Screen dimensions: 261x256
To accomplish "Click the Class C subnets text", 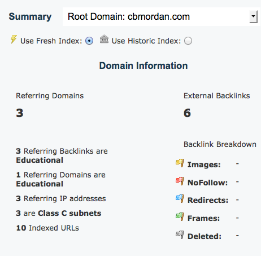I will pyautogui.click(x=69, y=213).
